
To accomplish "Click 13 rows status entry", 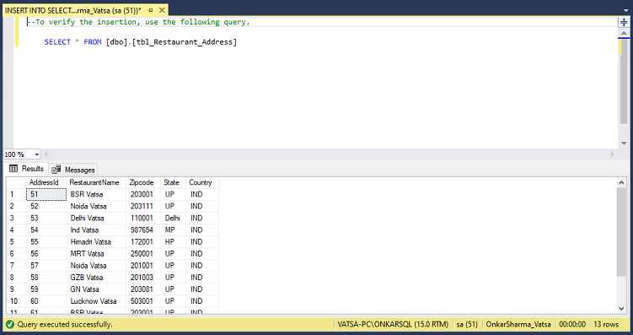I will [x=606, y=324].
